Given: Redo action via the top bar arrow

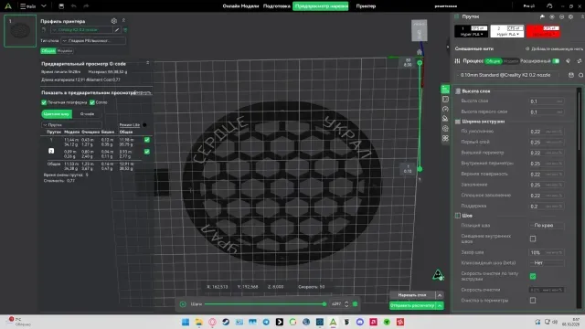Looking at the screenshot, I should 86,6.
